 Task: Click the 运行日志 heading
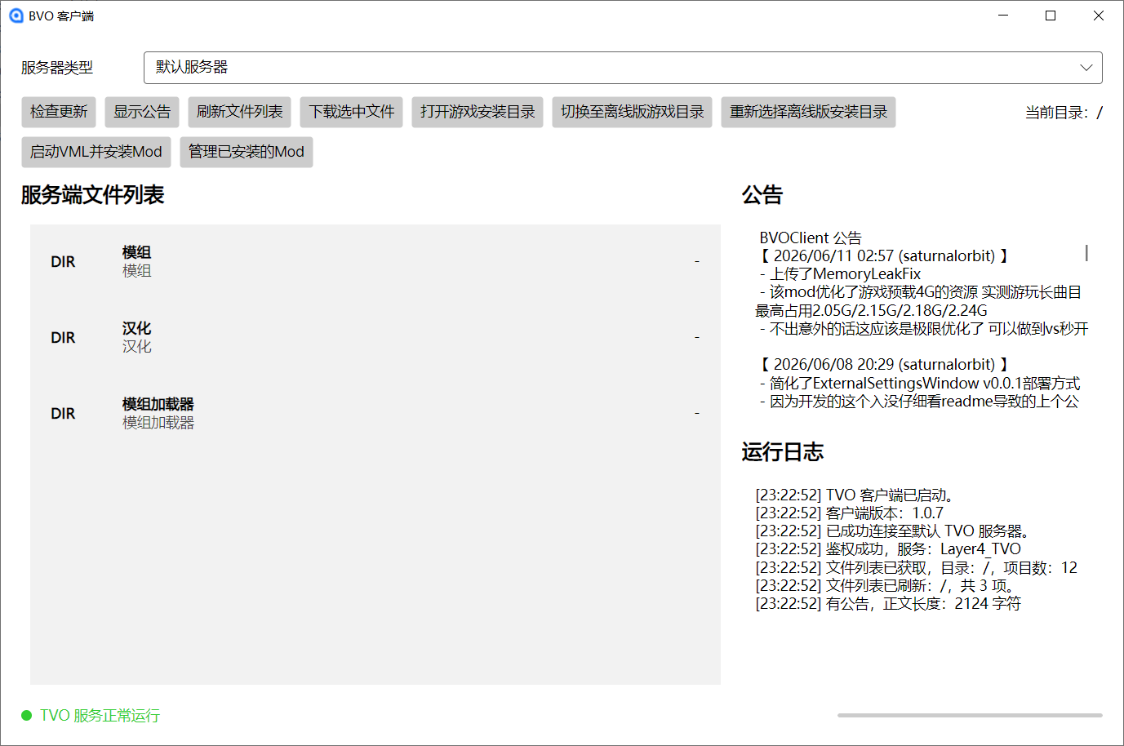pyautogui.click(x=783, y=452)
